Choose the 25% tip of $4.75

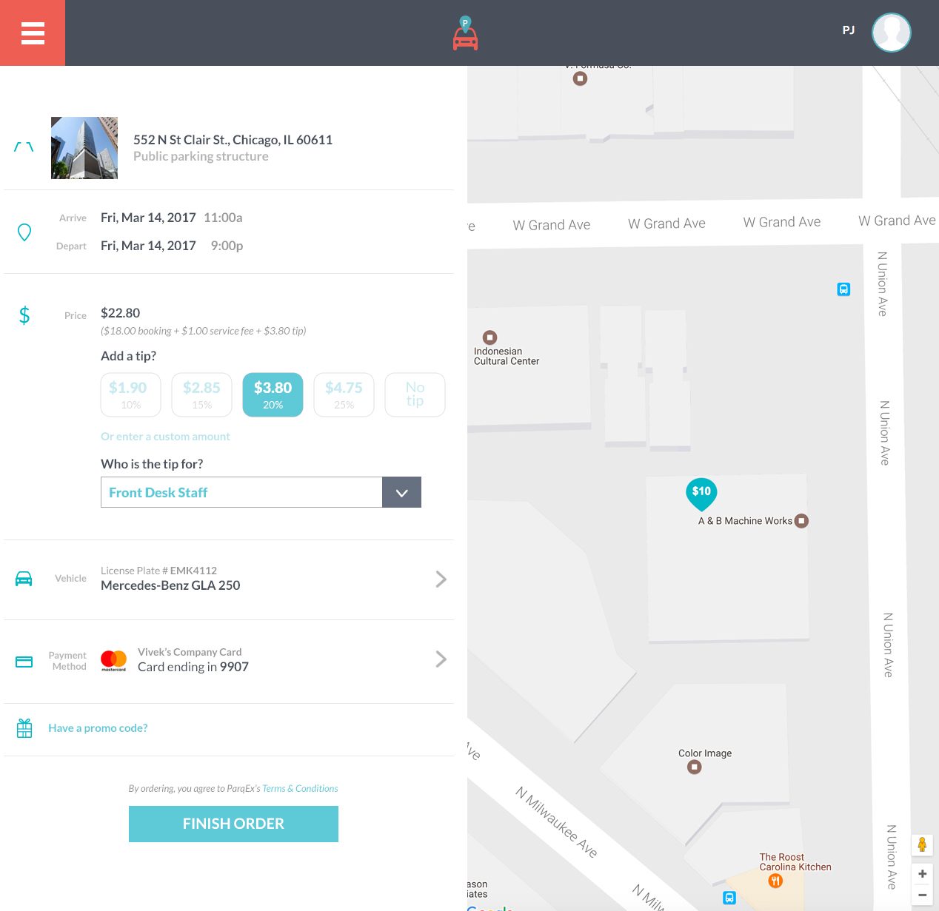pos(344,394)
